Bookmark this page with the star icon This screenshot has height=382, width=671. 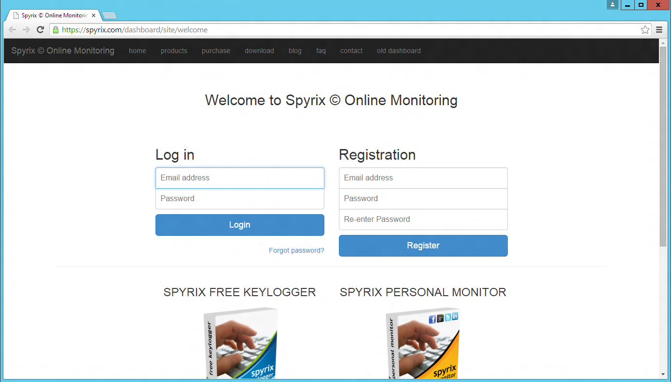click(645, 30)
